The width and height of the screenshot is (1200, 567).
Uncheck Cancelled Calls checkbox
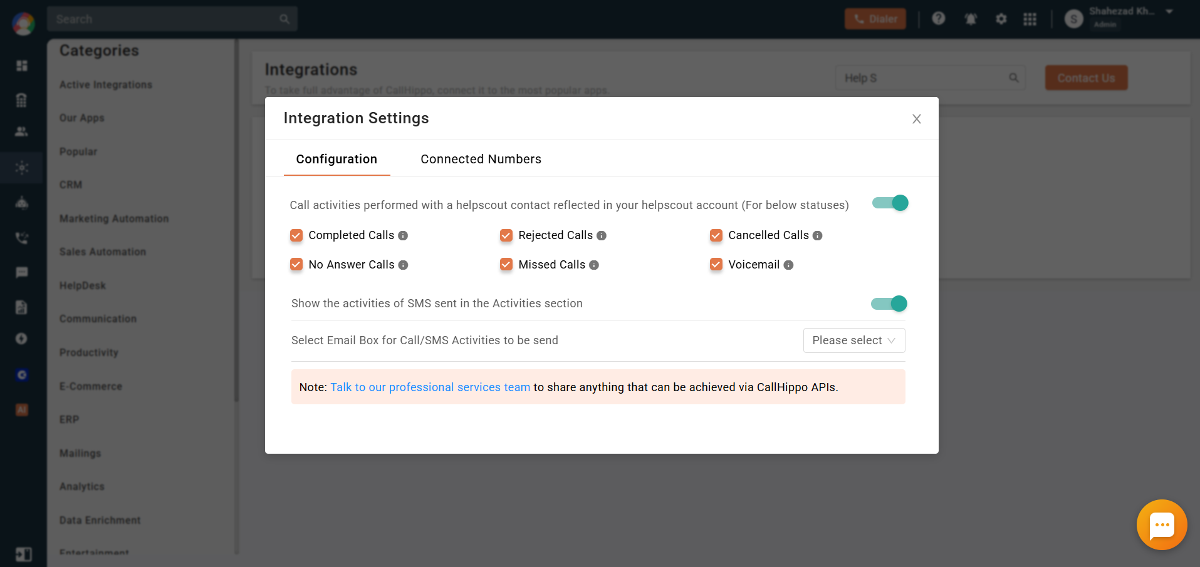716,235
